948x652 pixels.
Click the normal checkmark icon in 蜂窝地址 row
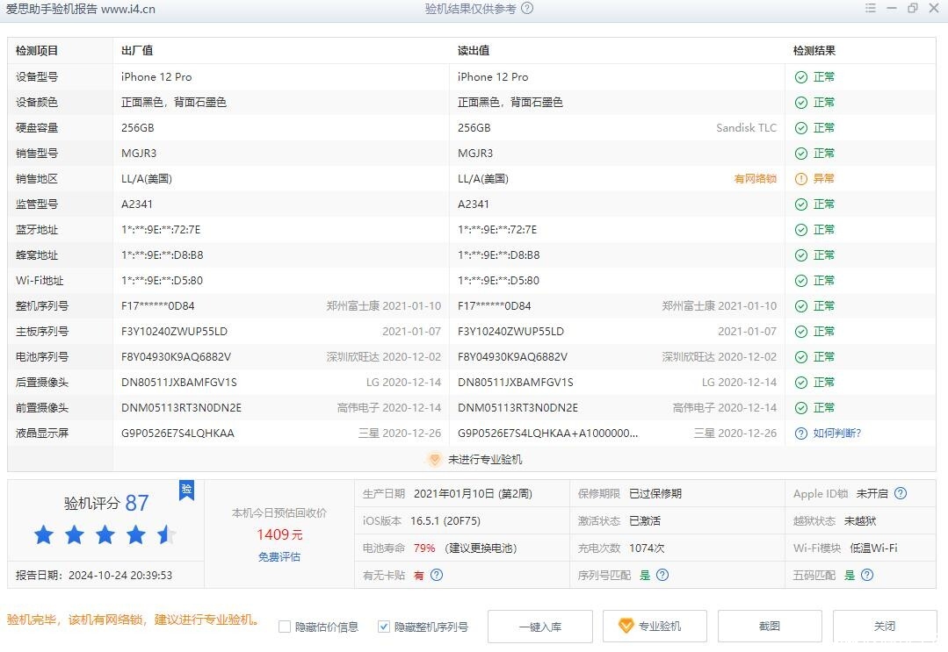click(801, 255)
